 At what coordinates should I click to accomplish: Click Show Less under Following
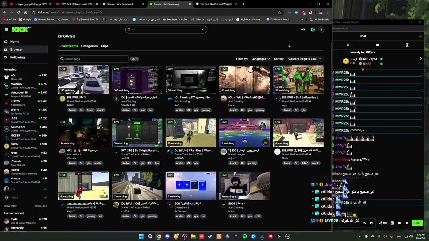click(x=41, y=206)
